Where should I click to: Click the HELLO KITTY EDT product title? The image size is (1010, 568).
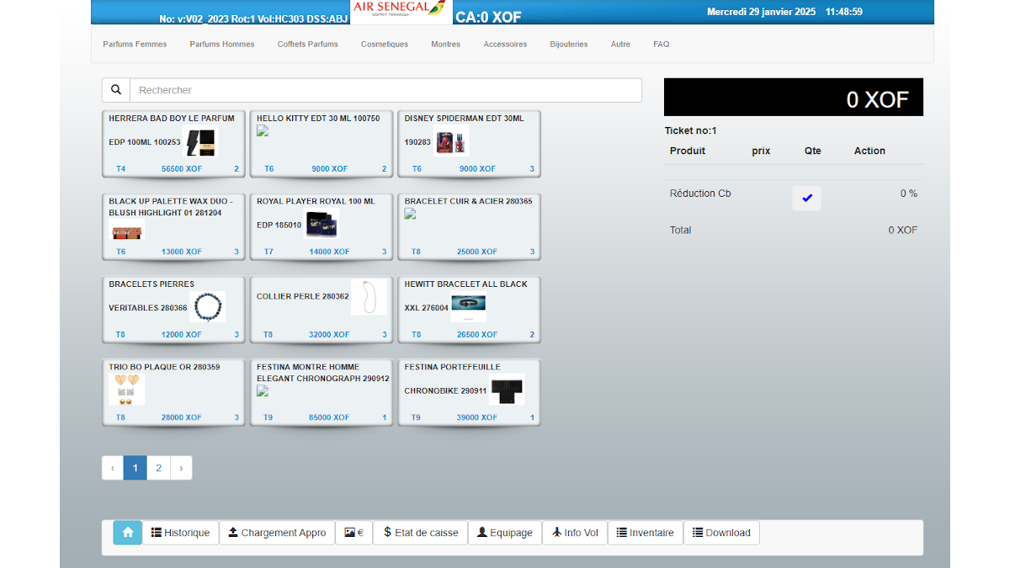(318, 119)
